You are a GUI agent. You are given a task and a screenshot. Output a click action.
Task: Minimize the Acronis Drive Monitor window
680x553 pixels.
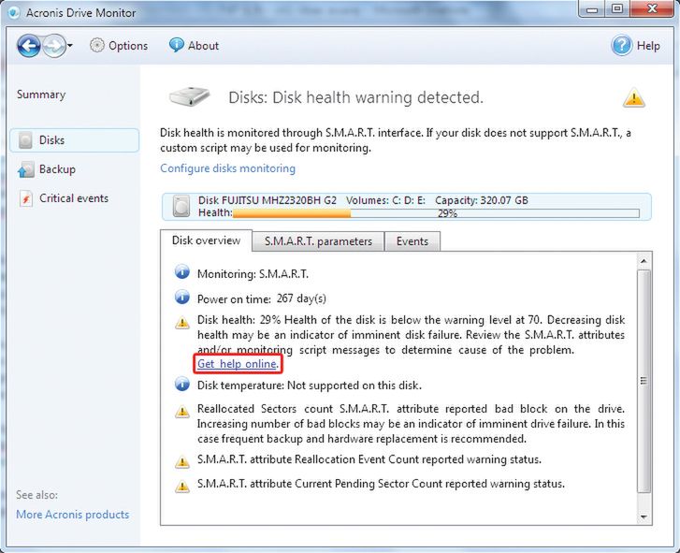pos(592,9)
